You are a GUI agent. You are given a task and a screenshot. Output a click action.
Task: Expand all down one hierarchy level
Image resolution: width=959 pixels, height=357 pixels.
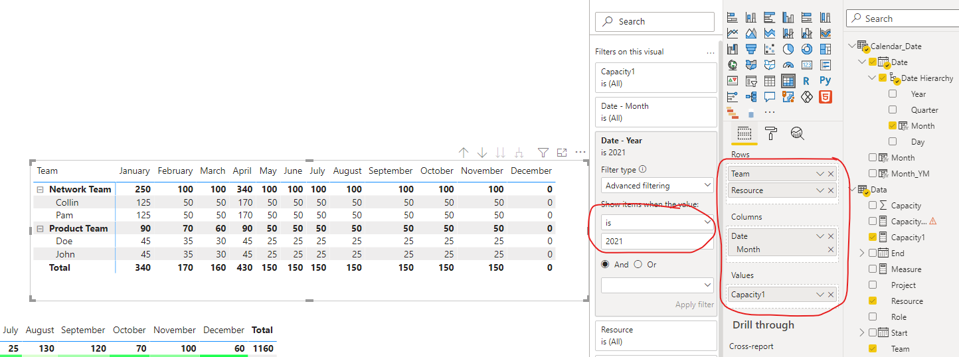point(519,153)
